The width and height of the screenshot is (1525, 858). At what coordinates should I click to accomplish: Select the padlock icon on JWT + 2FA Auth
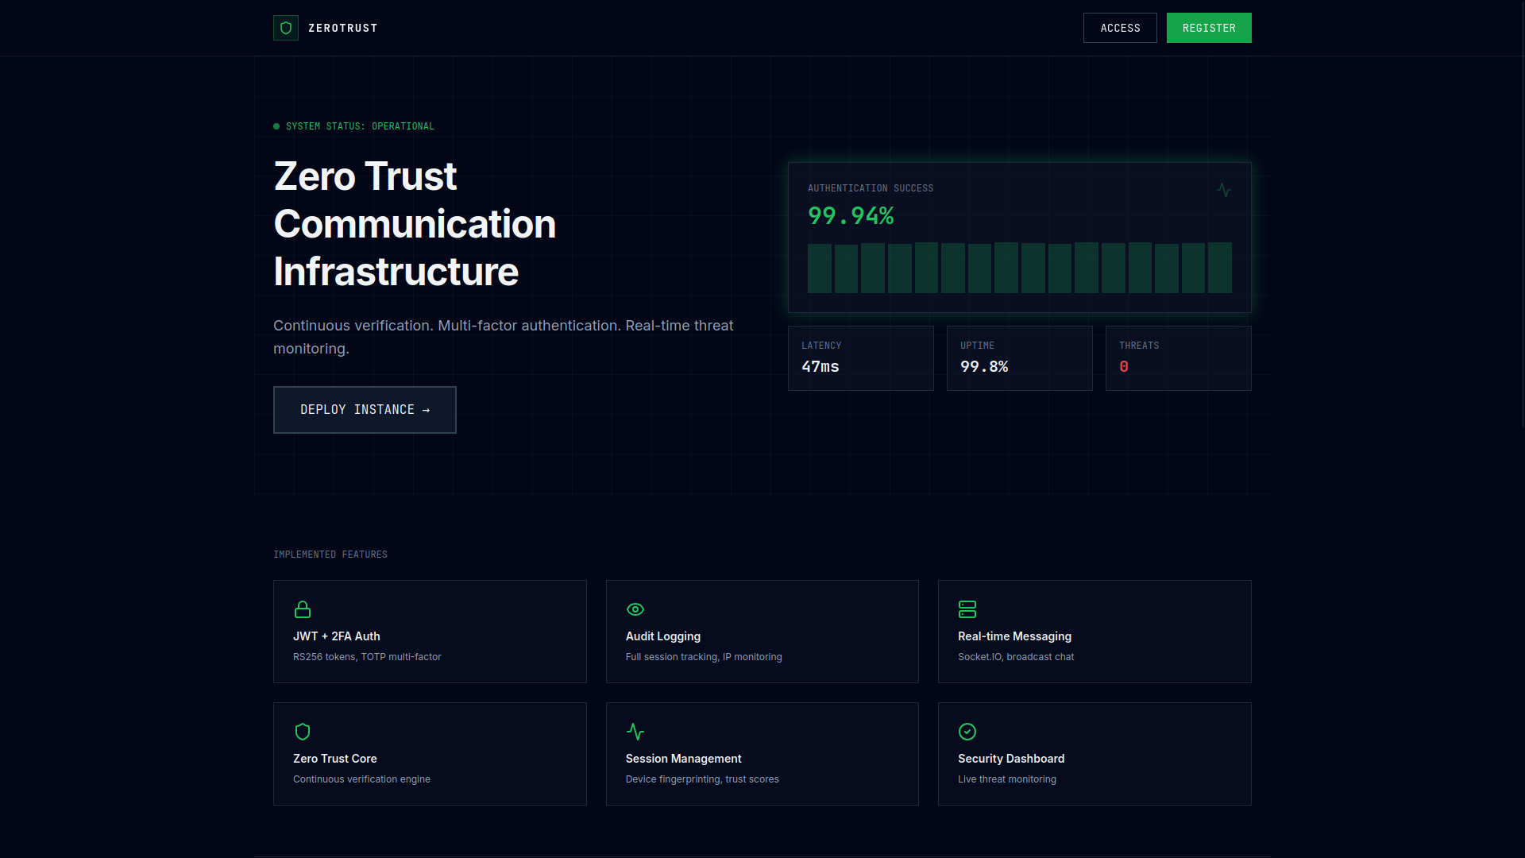[x=303, y=609]
